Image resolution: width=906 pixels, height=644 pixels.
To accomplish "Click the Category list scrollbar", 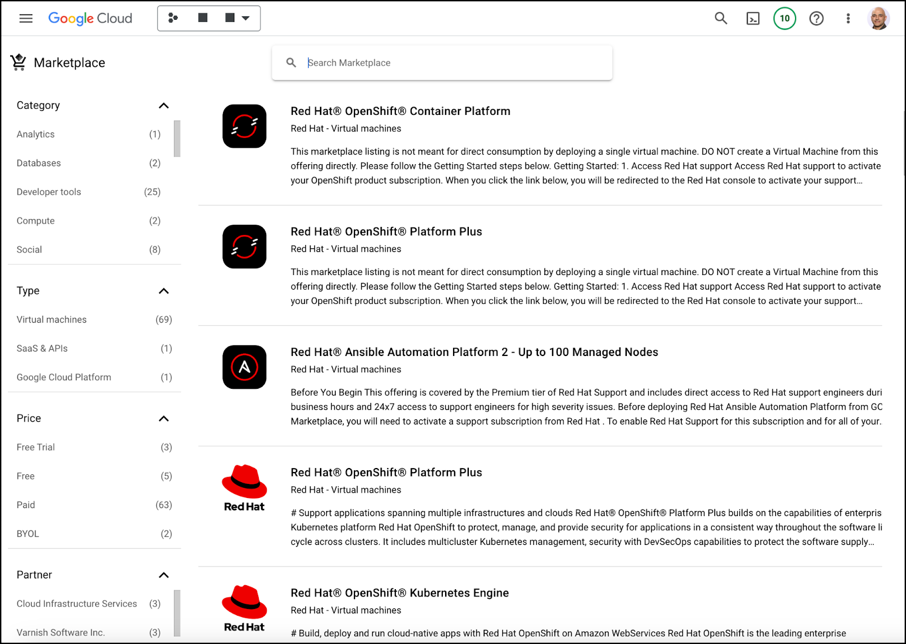I will pyautogui.click(x=177, y=139).
